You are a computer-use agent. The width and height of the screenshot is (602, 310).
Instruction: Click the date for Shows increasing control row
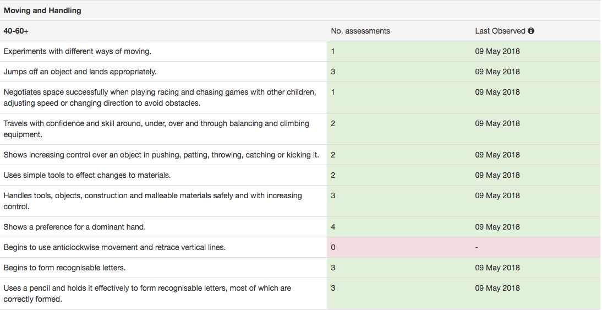coord(497,155)
